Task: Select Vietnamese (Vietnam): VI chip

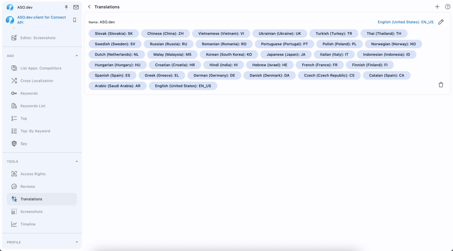Action: tap(221, 33)
